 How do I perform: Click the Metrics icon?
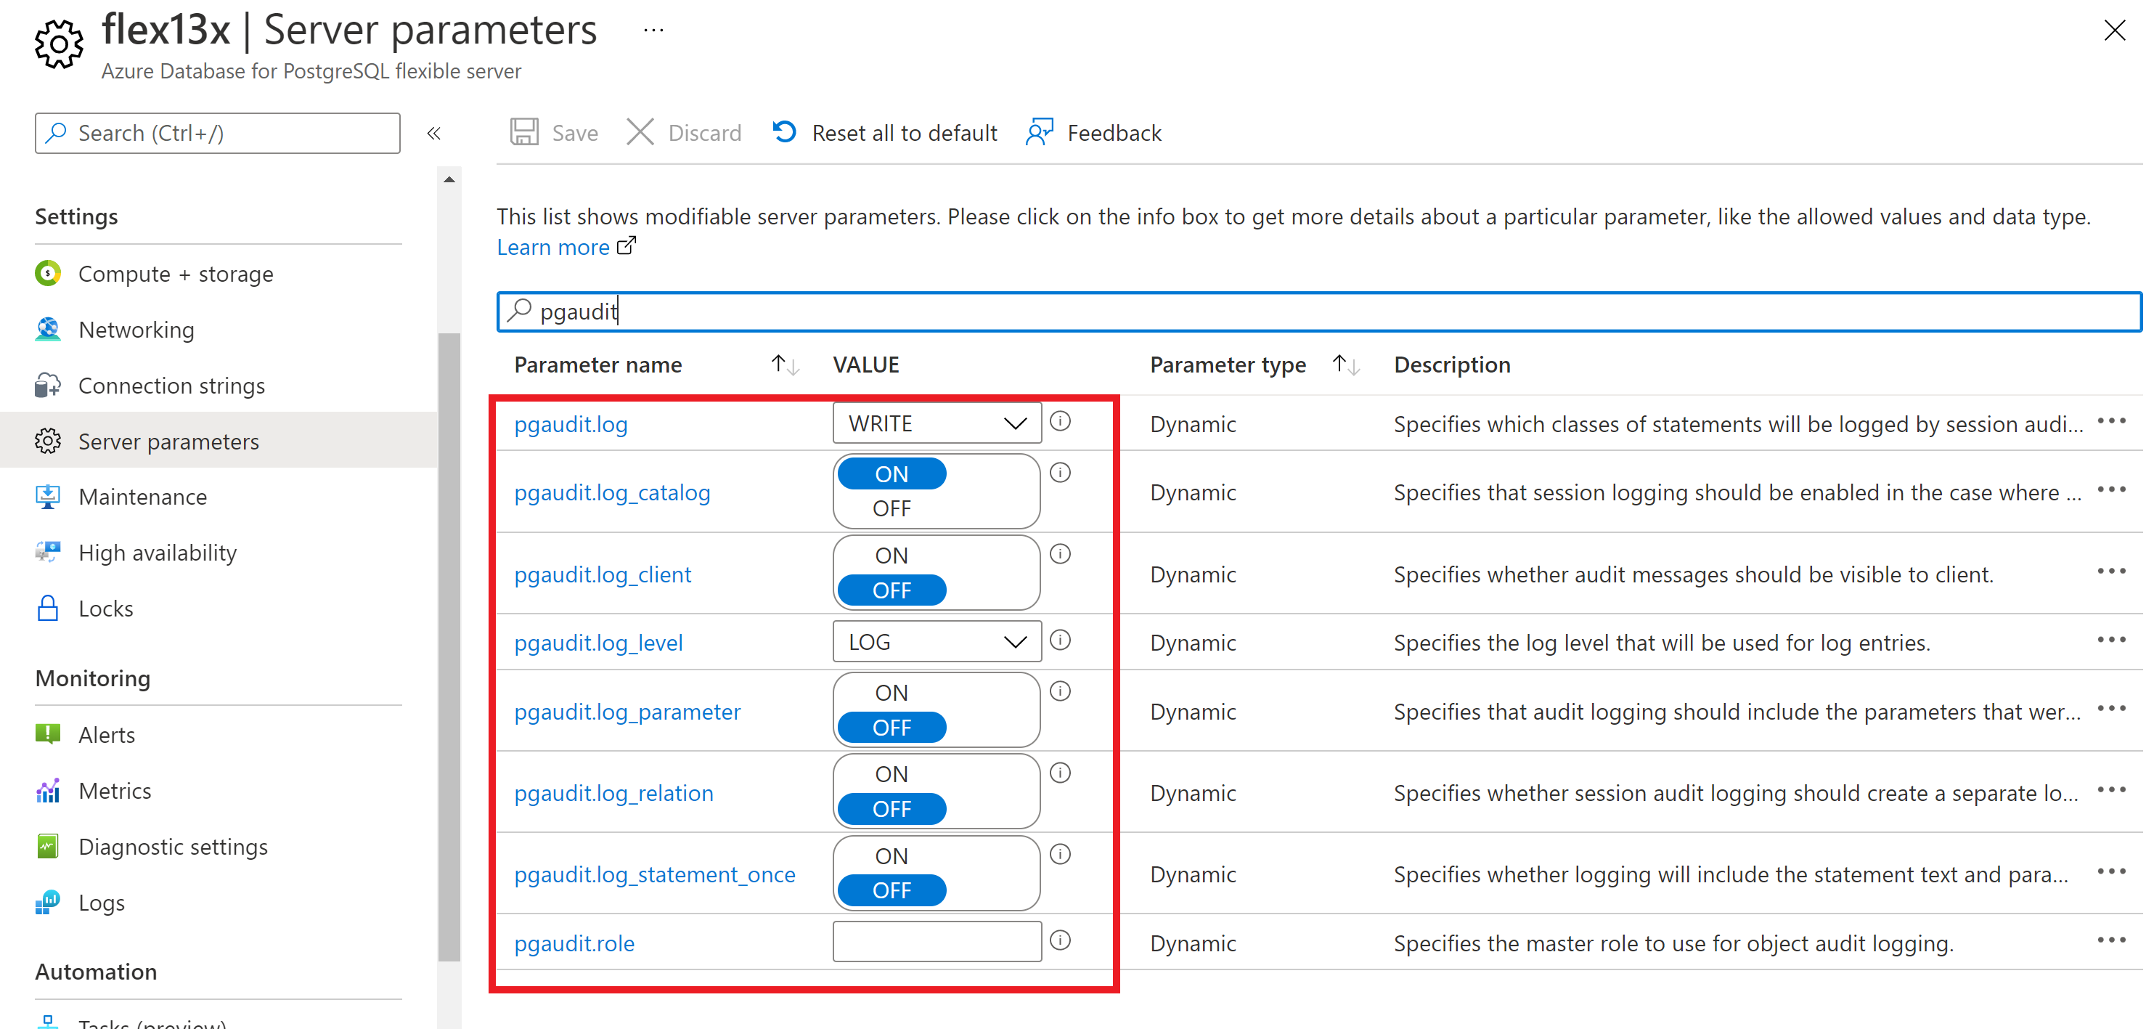coord(46,791)
